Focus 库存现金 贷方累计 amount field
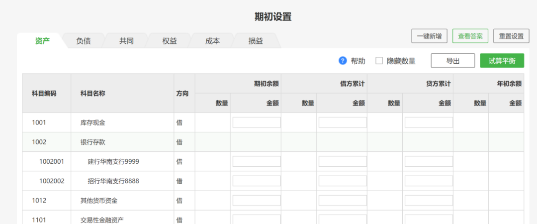This screenshot has height=224, width=537. [429, 122]
